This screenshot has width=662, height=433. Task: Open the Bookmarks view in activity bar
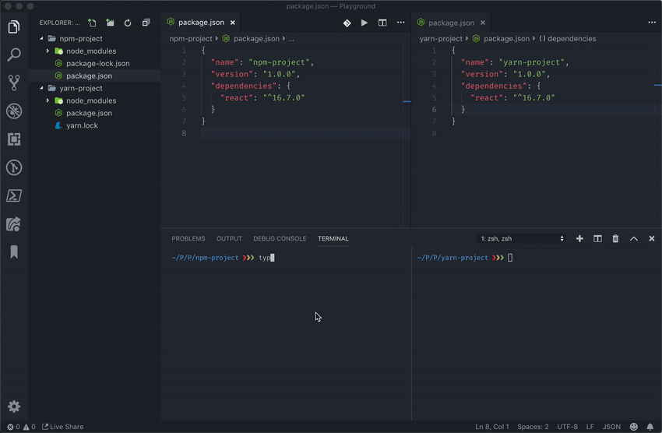point(14,252)
